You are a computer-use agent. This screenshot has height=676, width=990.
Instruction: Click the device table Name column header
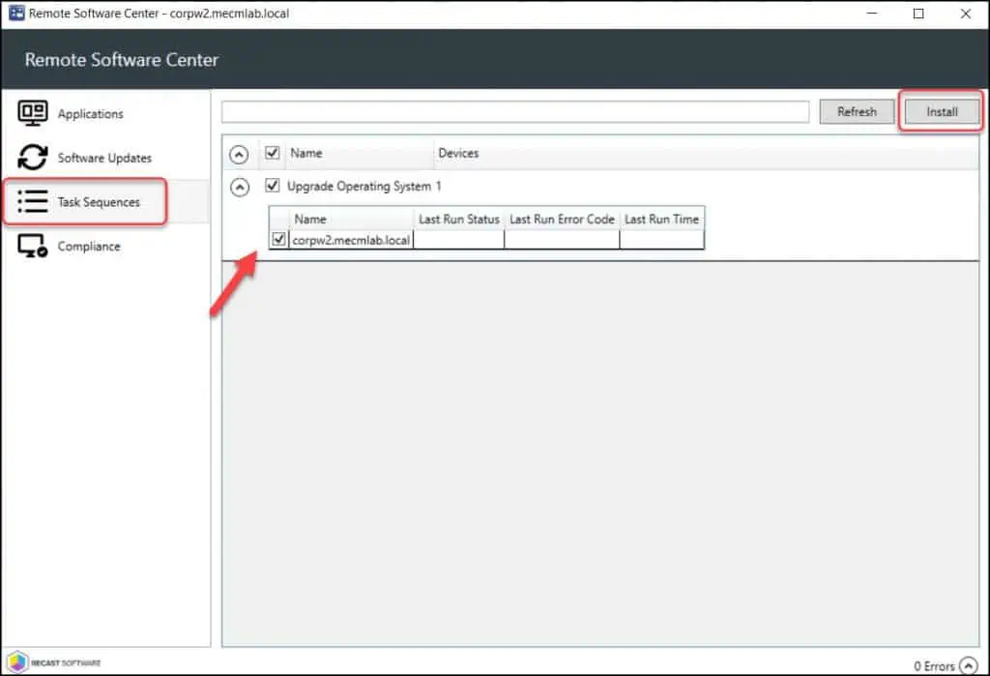pos(351,220)
